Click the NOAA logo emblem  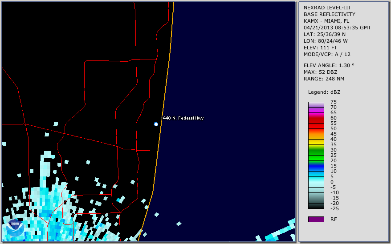point(15,228)
